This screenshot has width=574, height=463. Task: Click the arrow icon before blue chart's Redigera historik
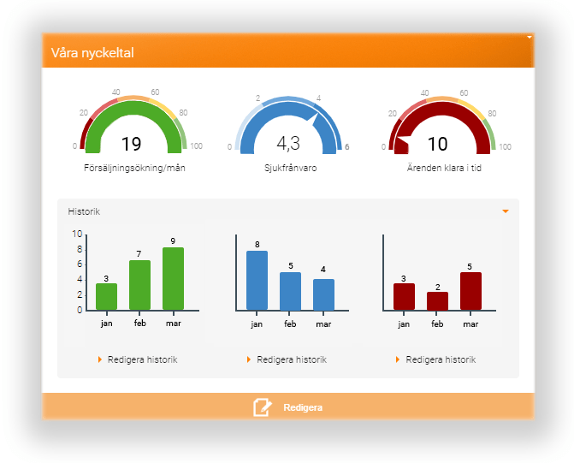[249, 359]
